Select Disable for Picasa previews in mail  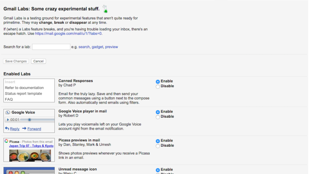click(x=158, y=146)
